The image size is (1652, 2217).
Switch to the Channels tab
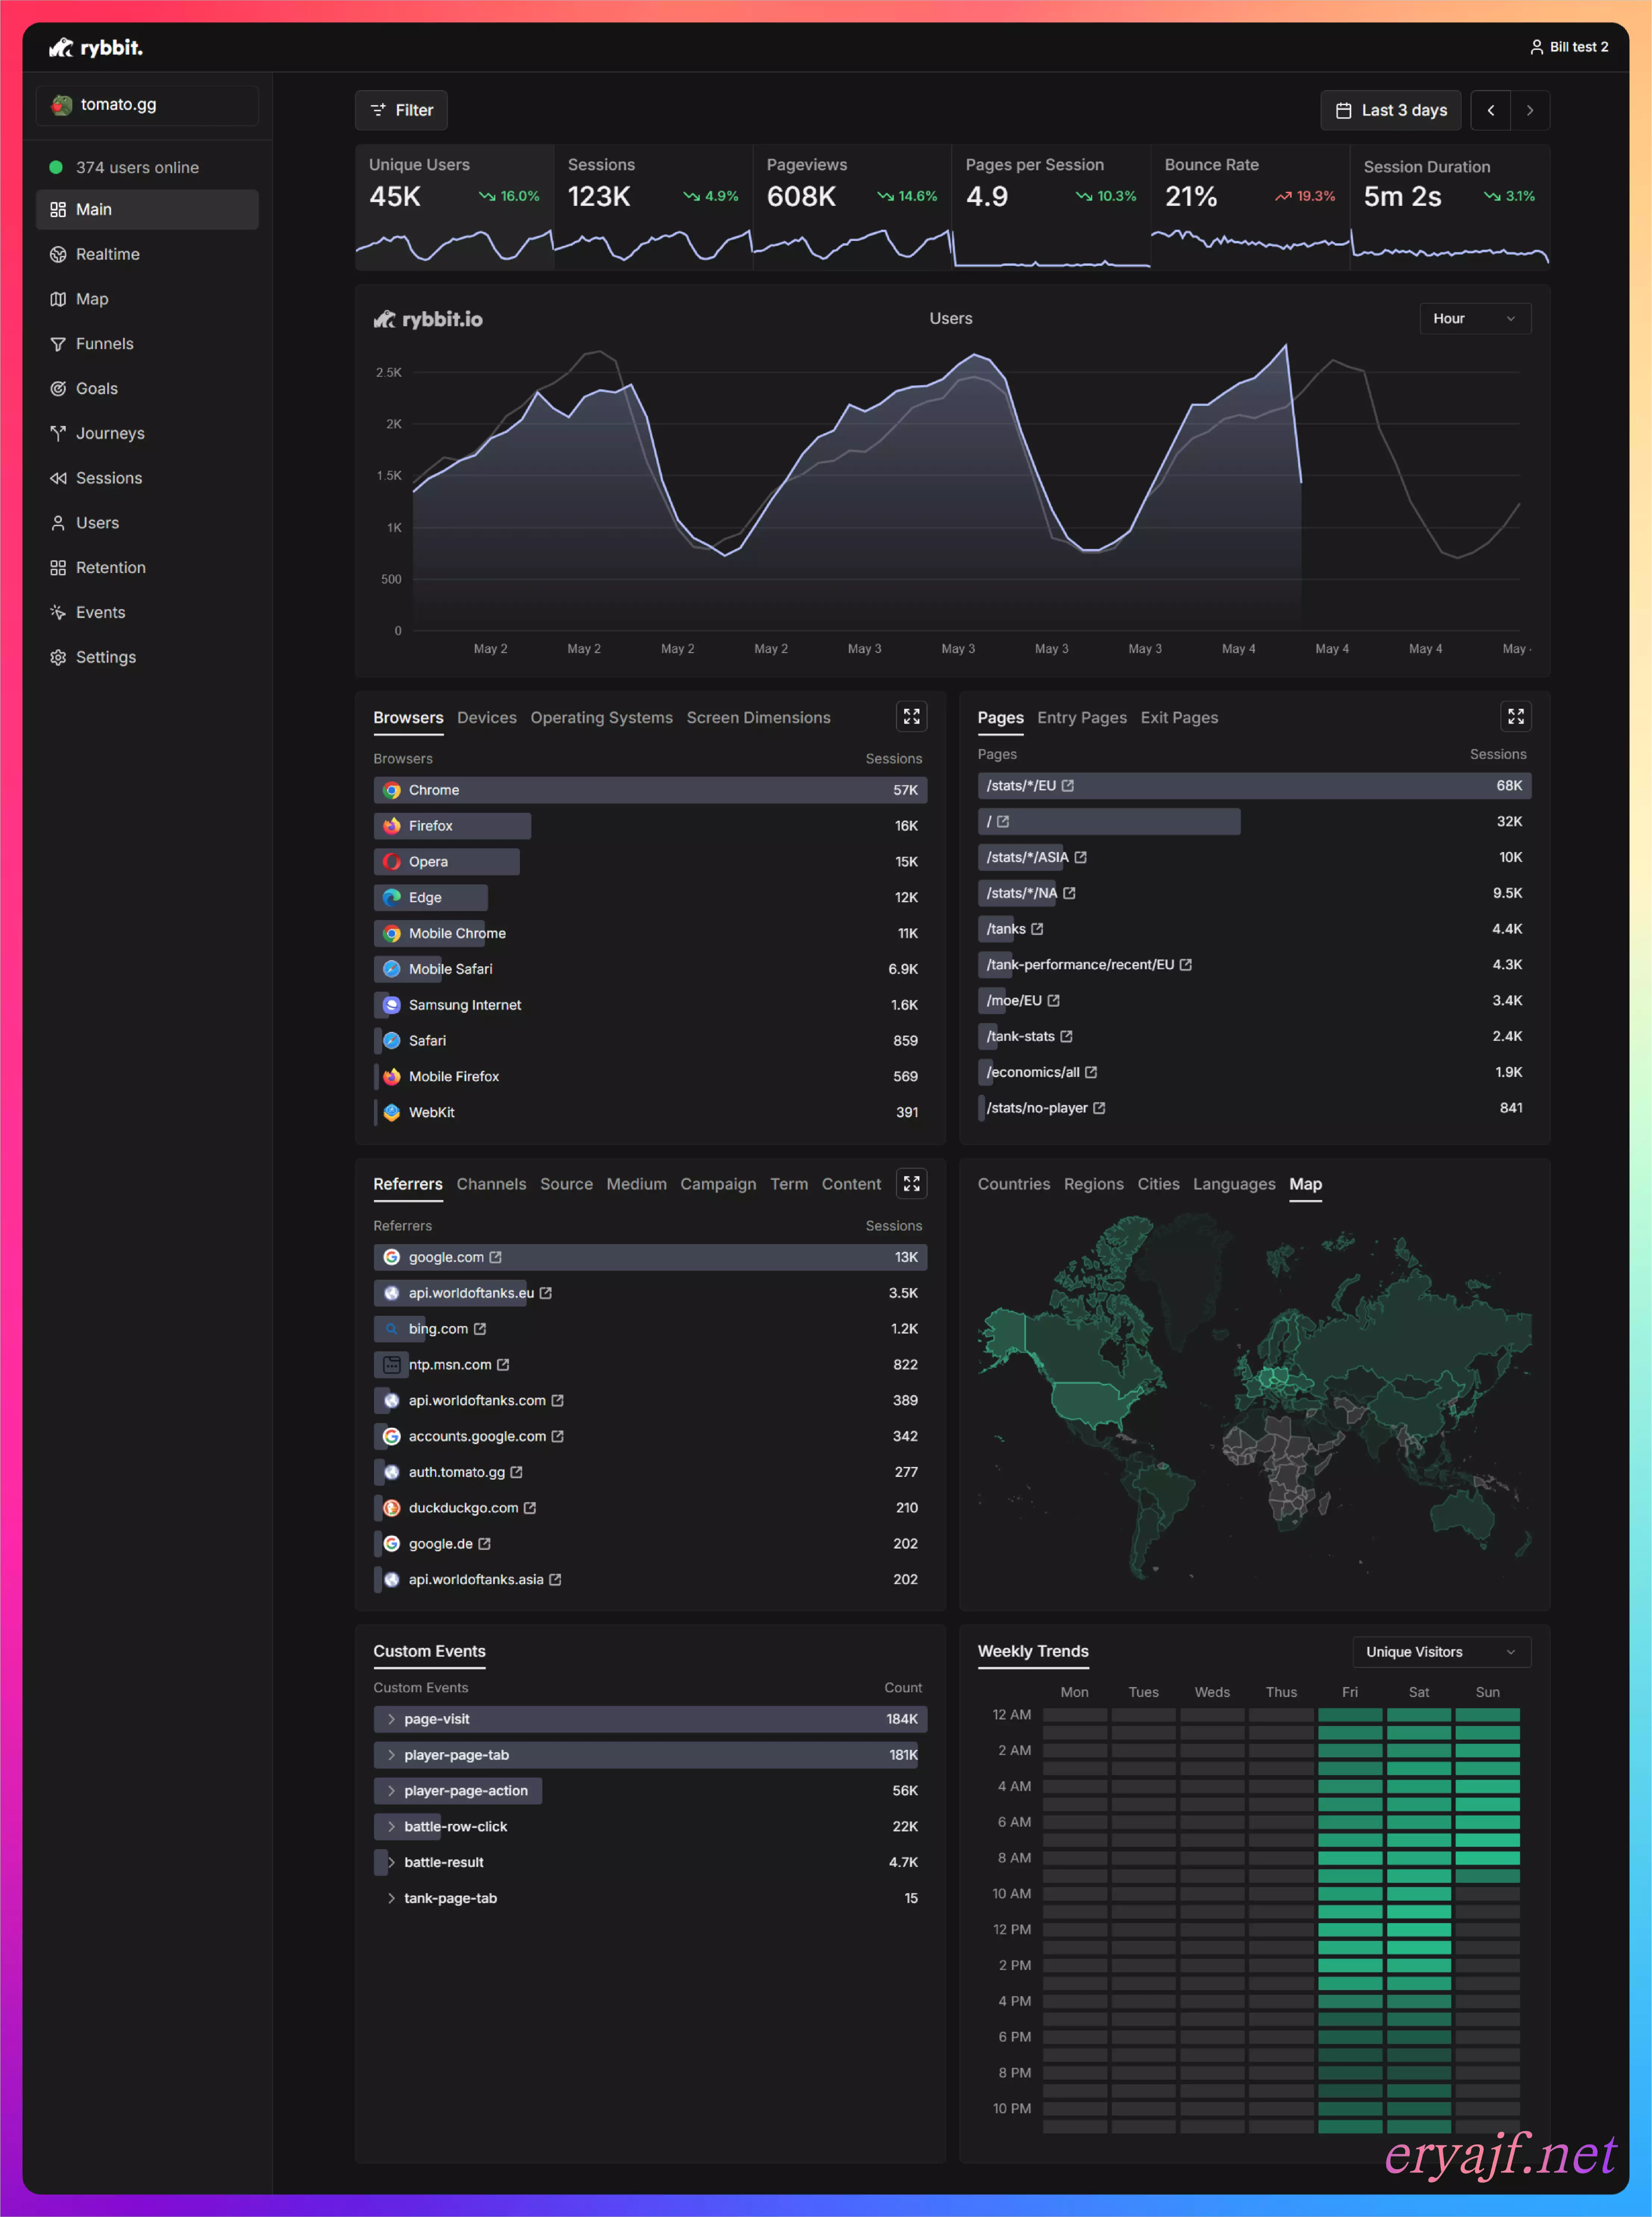click(491, 1184)
